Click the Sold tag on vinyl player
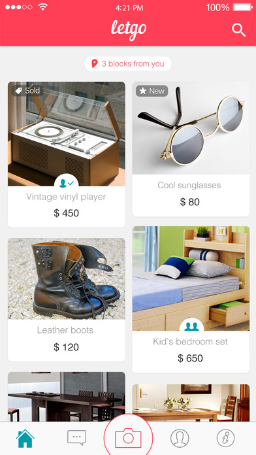The image size is (256, 455). click(27, 91)
